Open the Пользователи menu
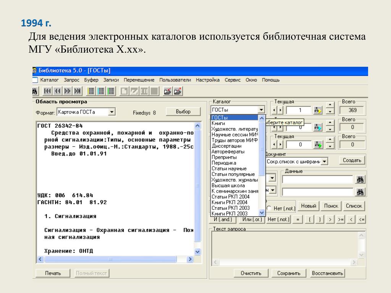The width and height of the screenshot is (391, 293). 175,80
